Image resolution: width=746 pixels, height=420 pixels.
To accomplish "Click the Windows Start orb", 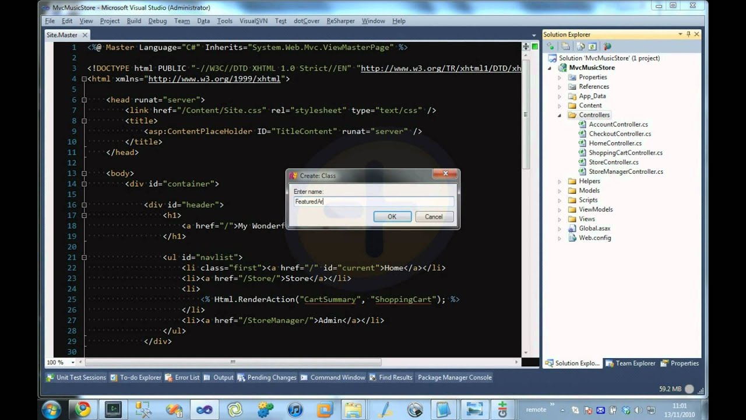I will (50, 409).
